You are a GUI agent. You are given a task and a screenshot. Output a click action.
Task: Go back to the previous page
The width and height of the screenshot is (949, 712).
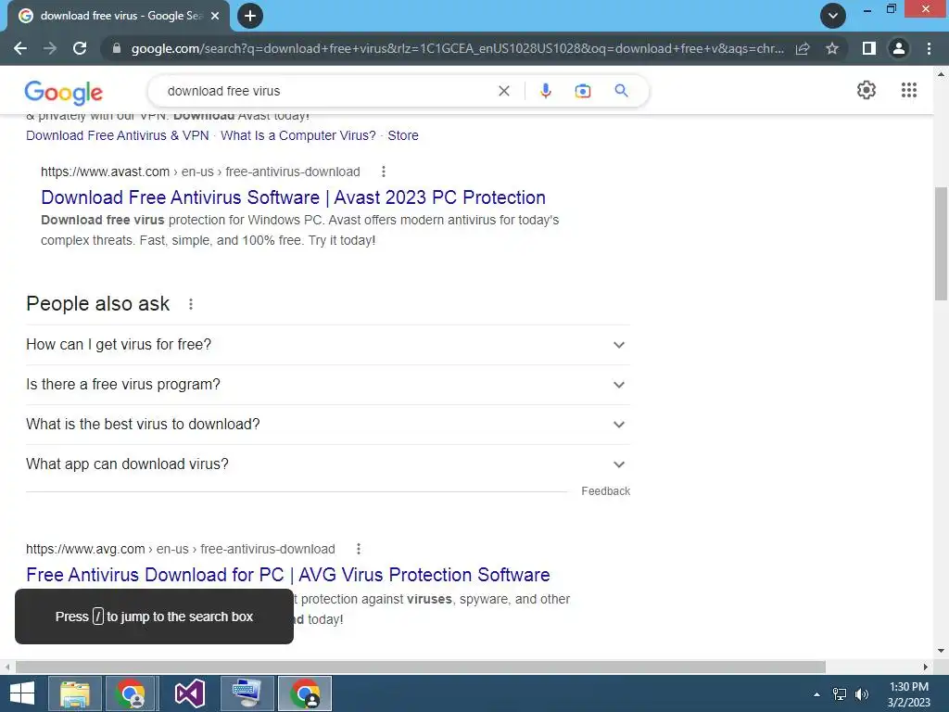click(20, 48)
